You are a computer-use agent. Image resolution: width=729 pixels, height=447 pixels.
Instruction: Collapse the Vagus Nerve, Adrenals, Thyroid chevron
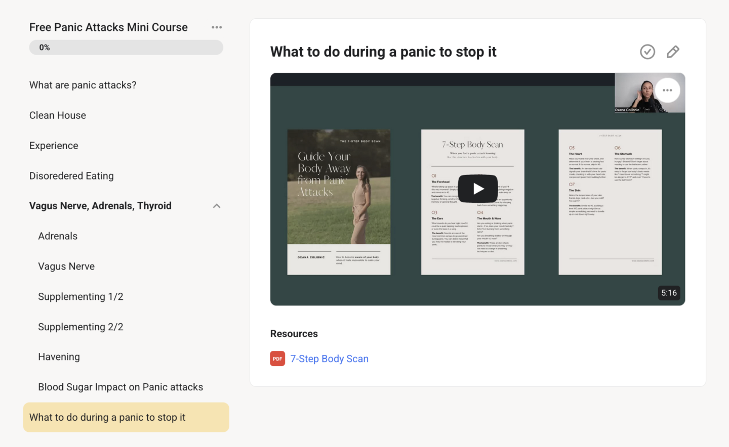point(217,206)
